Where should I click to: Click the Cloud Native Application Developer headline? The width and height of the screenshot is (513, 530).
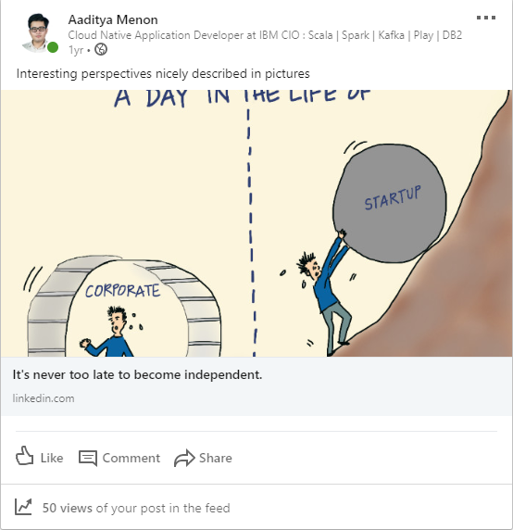click(265, 35)
